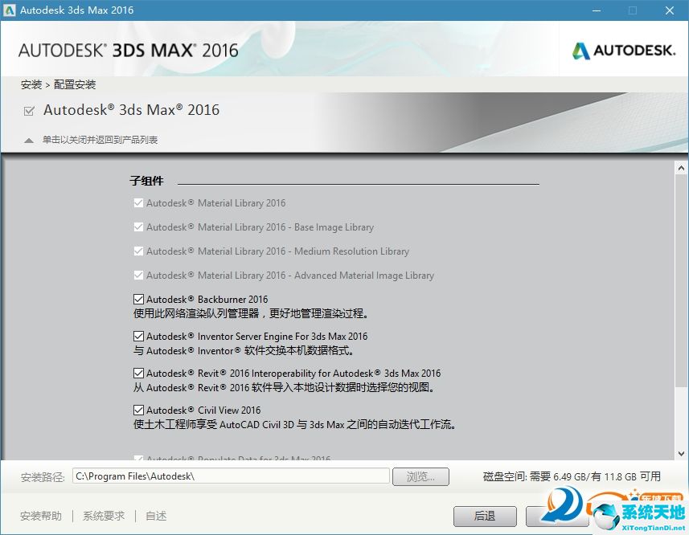This screenshot has width=689, height=535.
Task: Click the 安装 breadcrumb
Action: click(31, 84)
